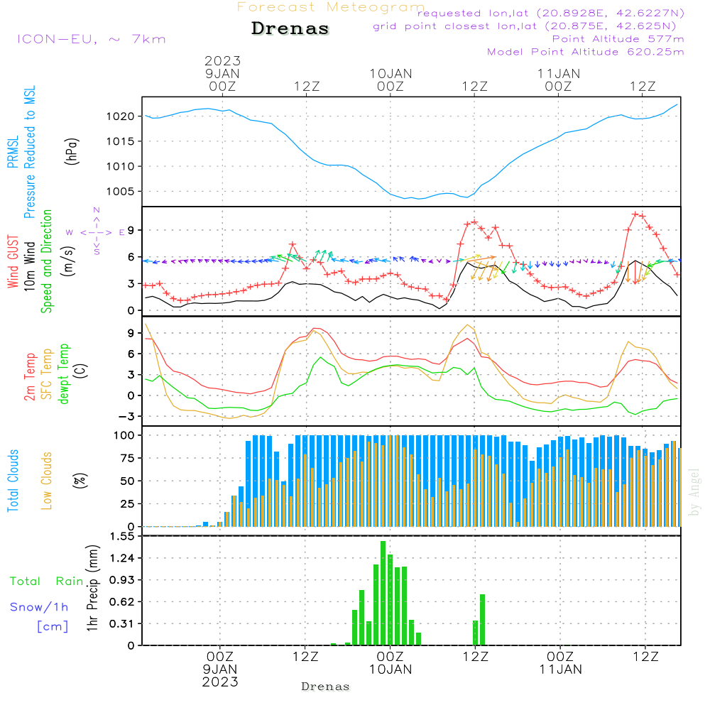Click the 25 cloud percentage tick

128,504
